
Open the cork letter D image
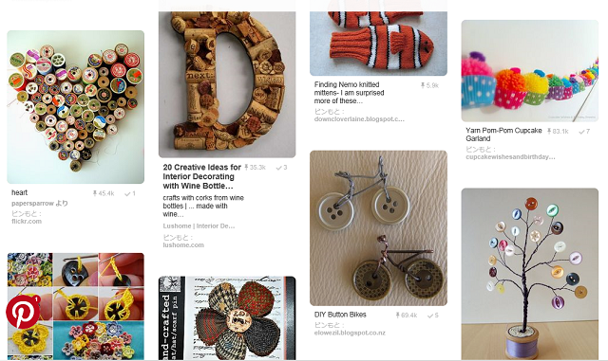pyautogui.click(x=227, y=84)
